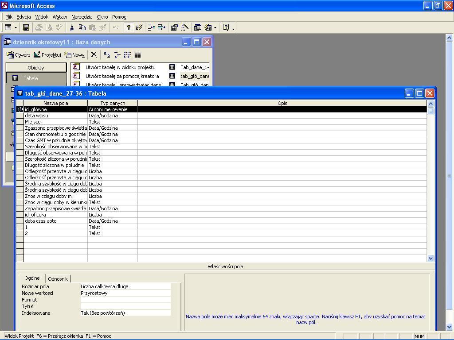Click the Indeksowane value field

pyautogui.click(x=125, y=313)
